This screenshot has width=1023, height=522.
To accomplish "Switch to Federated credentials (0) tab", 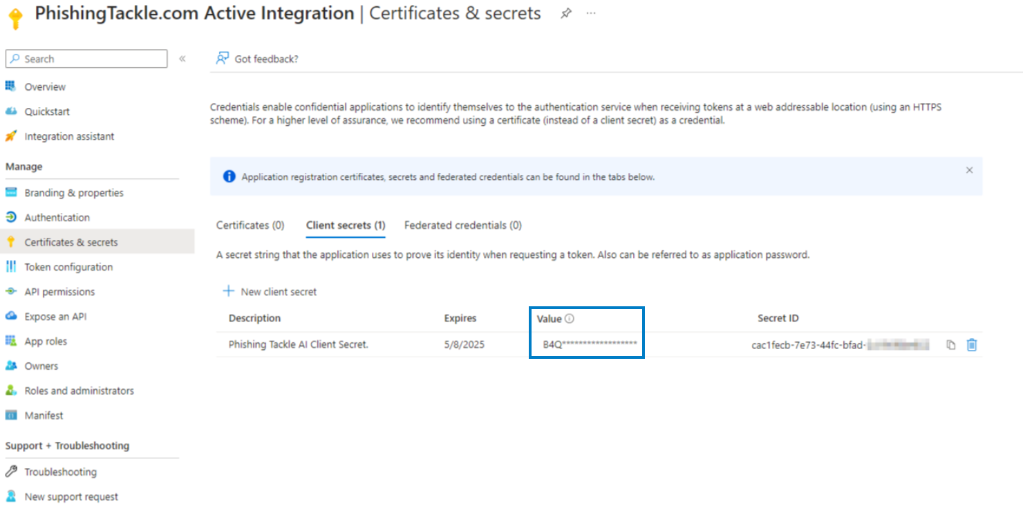I will (463, 225).
